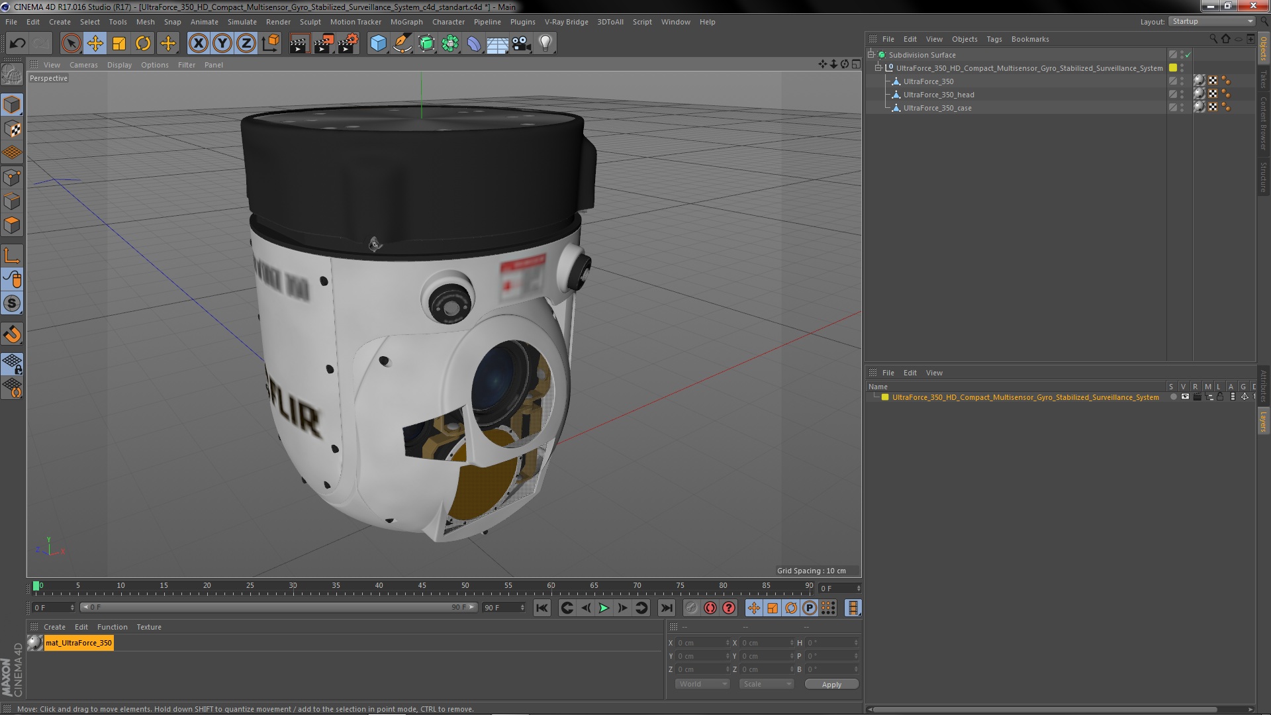The width and height of the screenshot is (1271, 715).
Task: Click the Apply button
Action: click(x=831, y=685)
